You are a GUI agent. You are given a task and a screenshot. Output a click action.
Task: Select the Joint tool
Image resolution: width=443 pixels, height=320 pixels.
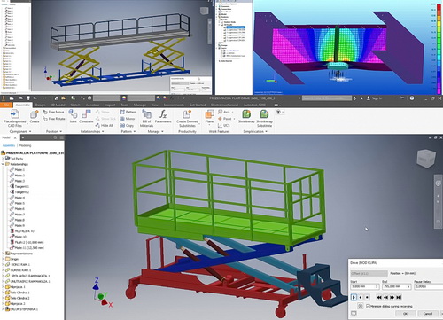(x=73, y=114)
